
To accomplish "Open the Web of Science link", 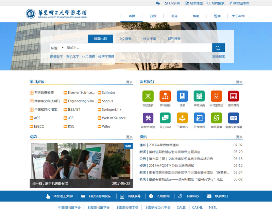I will (114, 118).
